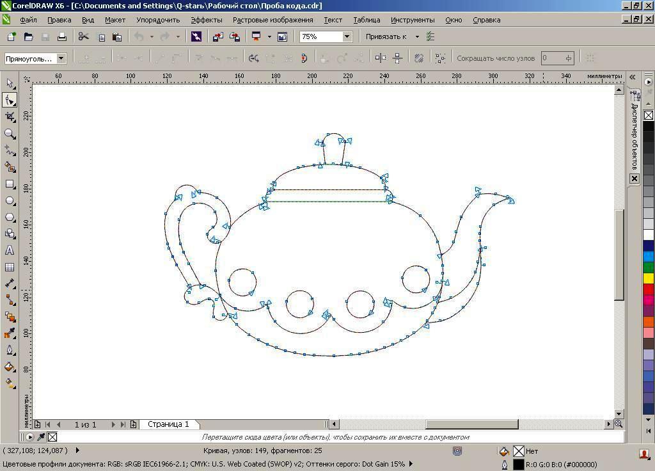Select the Blend interactive tool

coord(10,317)
